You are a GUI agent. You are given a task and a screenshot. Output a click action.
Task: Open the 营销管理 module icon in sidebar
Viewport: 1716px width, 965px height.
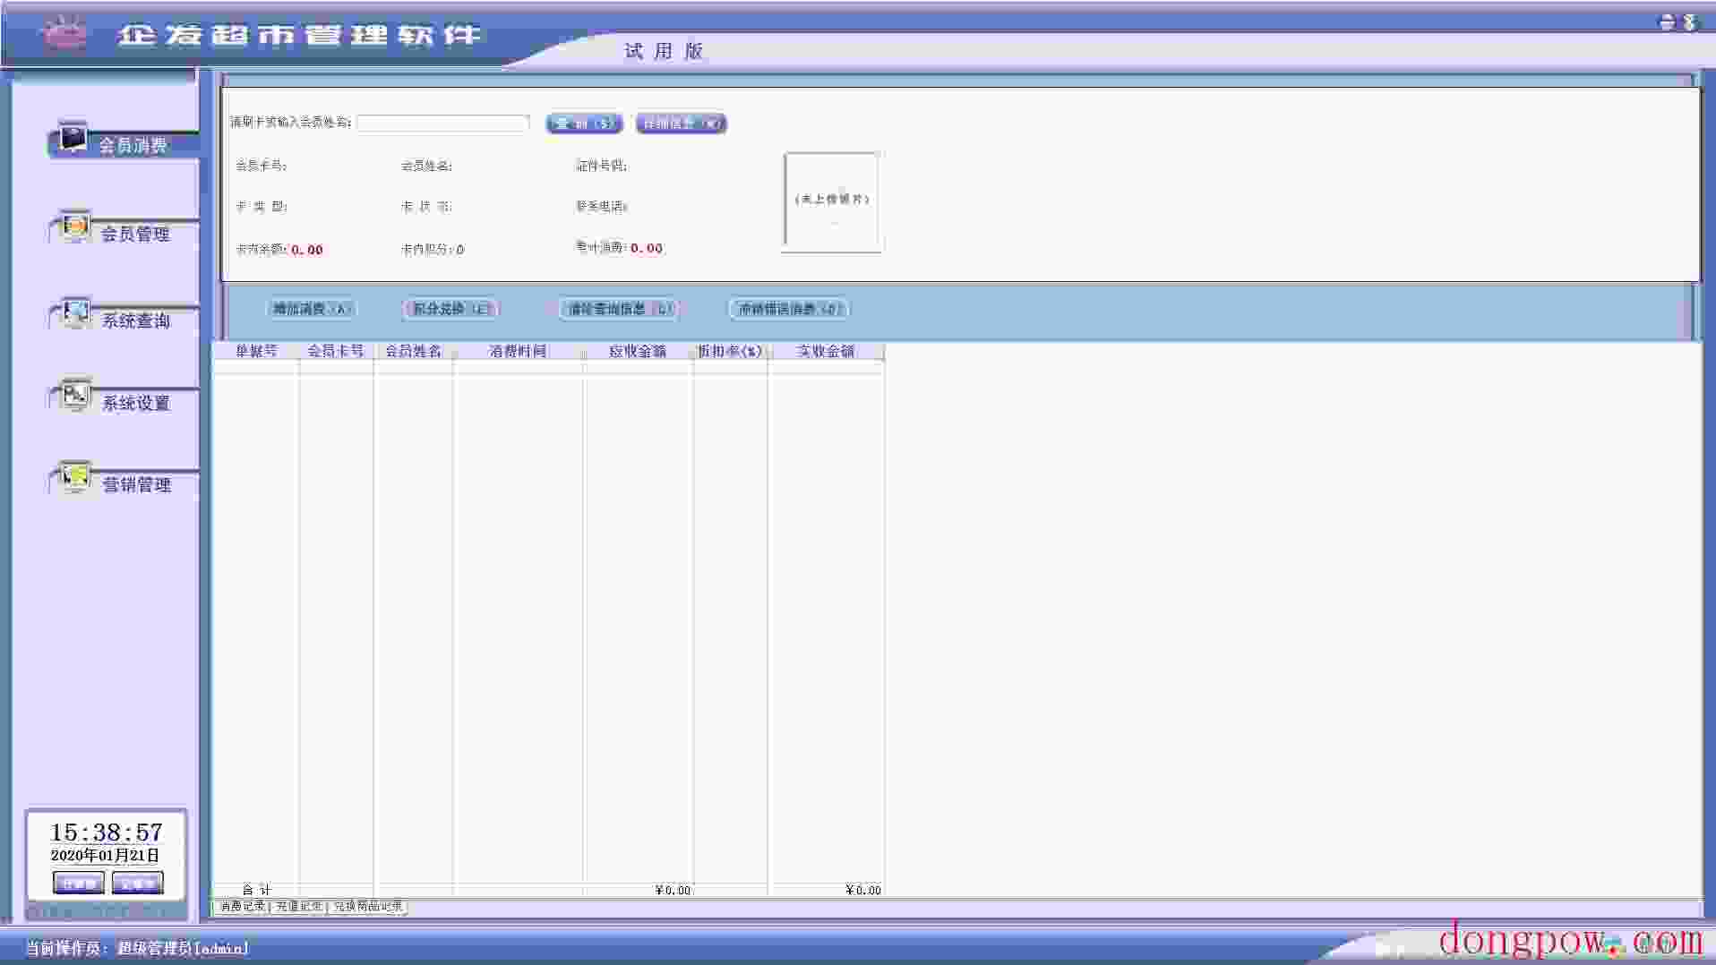click(74, 478)
